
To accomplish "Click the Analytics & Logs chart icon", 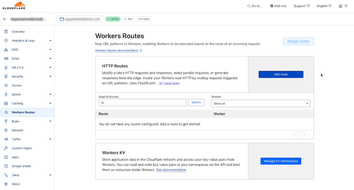I will click(x=6, y=41).
